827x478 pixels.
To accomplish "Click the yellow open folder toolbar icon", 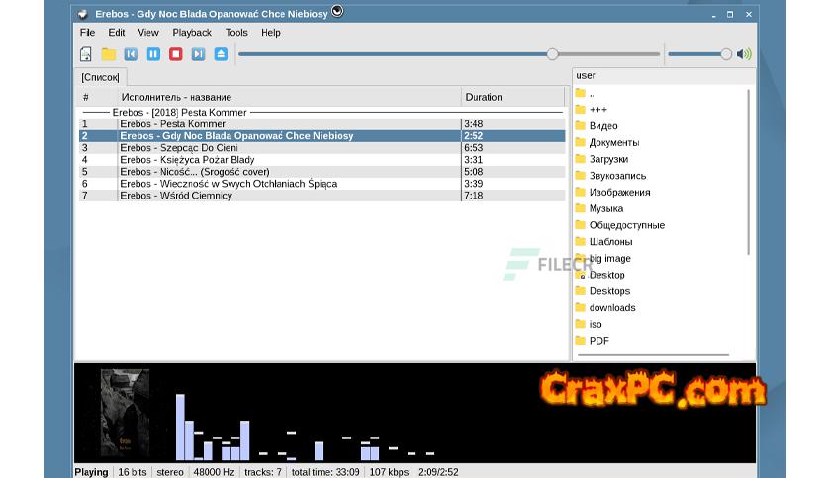I will (x=109, y=54).
